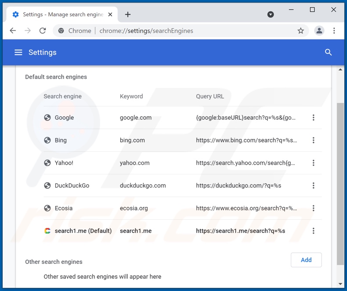Open more actions for search1.me
The image size is (347, 291).
[313, 231]
